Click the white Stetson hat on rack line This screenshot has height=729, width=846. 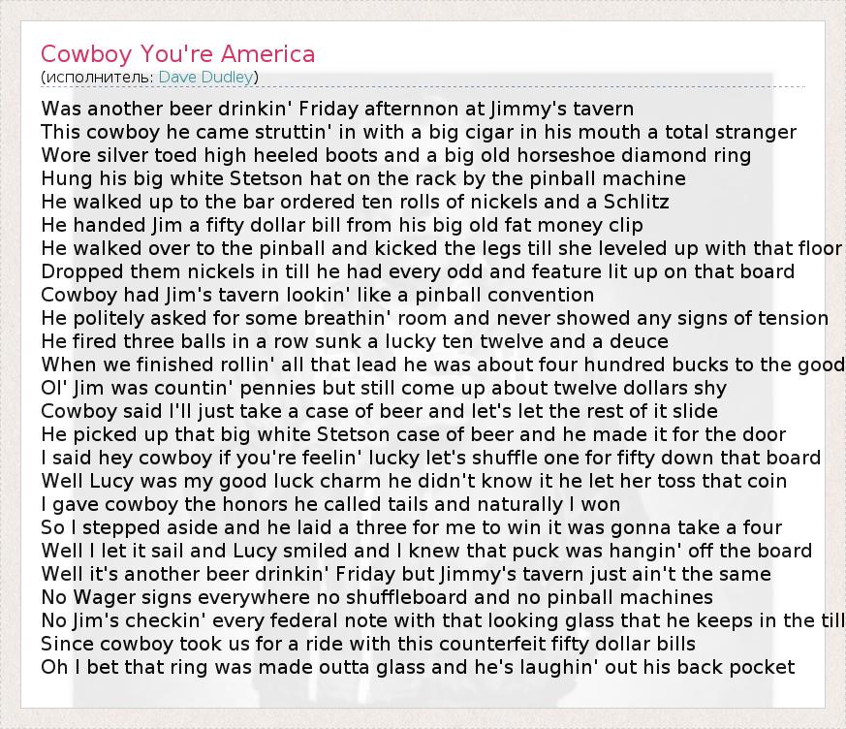tap(363, 178)
